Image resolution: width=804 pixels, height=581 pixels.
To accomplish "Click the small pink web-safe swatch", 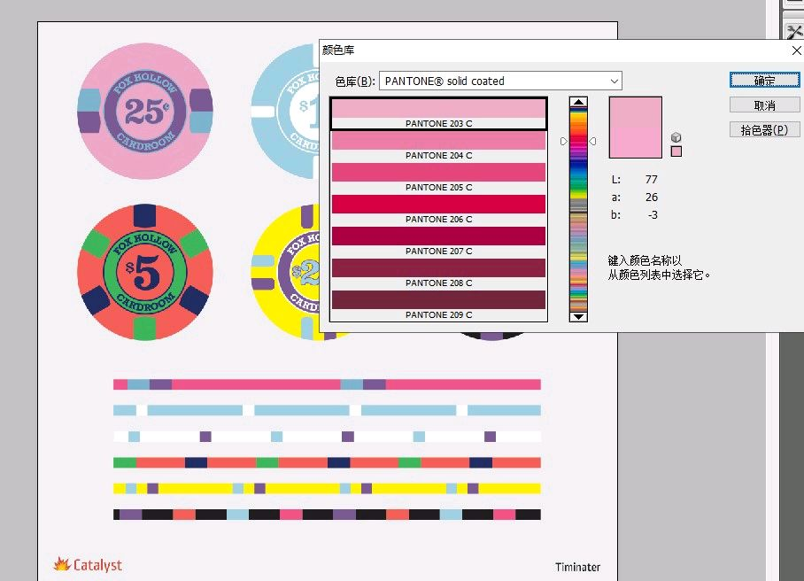I will tap(676, 151).
